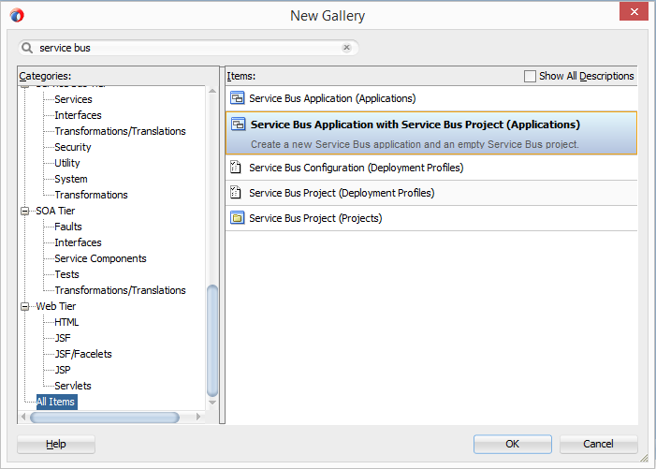
Task: Click the horizontal scroll left arrow
Action: pos(23,417)
